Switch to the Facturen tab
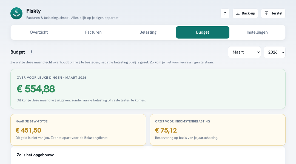296x164 pixels. [93, 32]
